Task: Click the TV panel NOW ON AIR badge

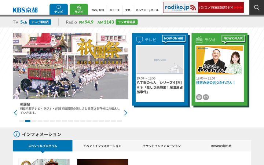Action: pos(173,38)
